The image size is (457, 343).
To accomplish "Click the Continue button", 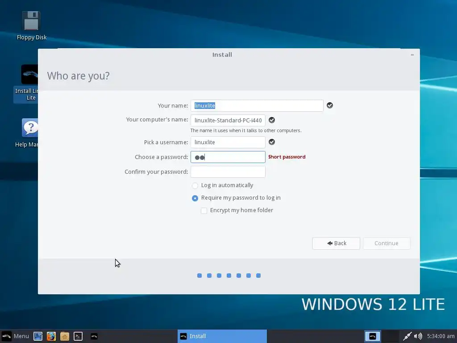I will [386, 243].
